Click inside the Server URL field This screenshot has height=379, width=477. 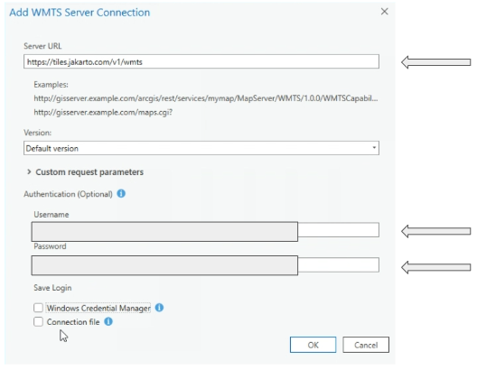(201, 61)
